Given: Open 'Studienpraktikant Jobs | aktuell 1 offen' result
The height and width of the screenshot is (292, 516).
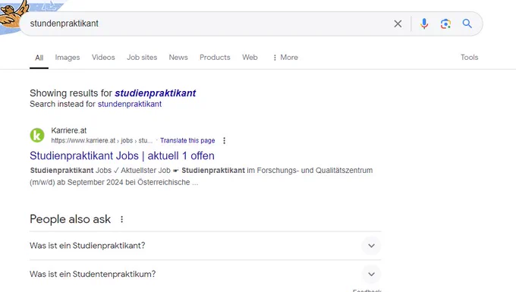Looking at the screenshot, I should [x=122, y=155].
